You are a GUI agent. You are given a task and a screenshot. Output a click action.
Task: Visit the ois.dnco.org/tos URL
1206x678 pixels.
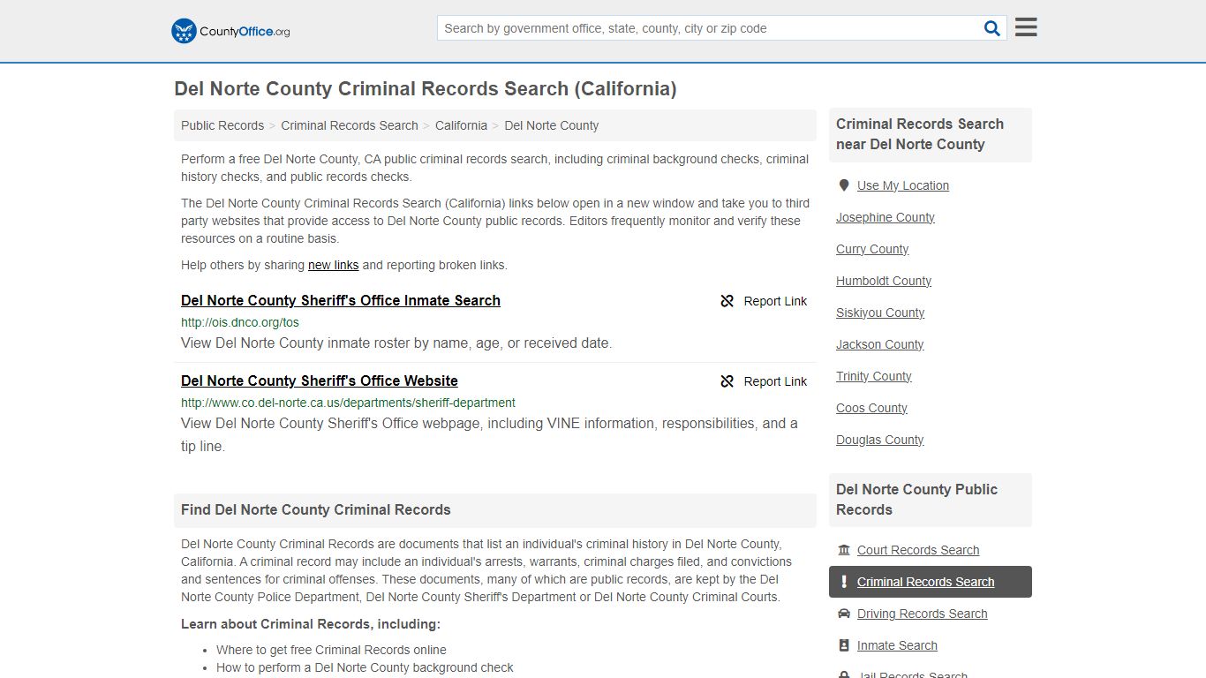[x=240, y=322]
